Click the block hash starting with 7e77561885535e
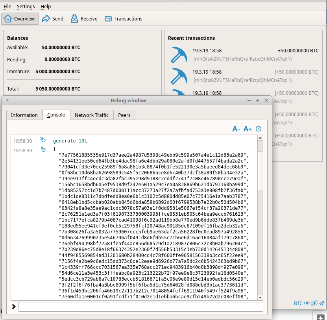This screenshot has width=327, height=320. (x=154, y=155)
